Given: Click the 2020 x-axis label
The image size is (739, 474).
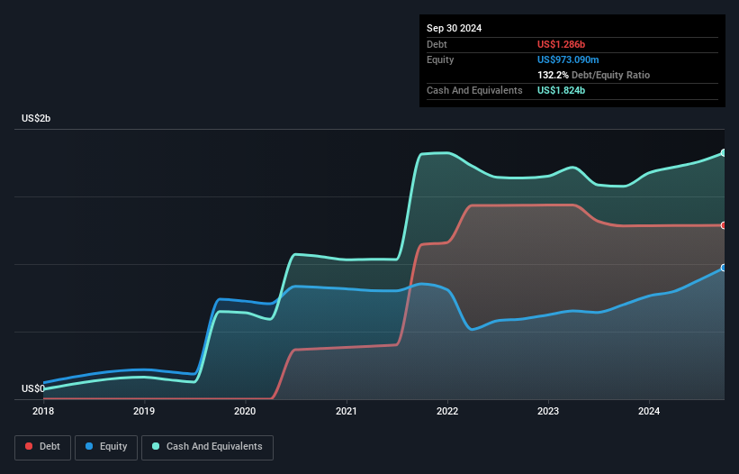Looking at the screenshot, I should [245, 411].
